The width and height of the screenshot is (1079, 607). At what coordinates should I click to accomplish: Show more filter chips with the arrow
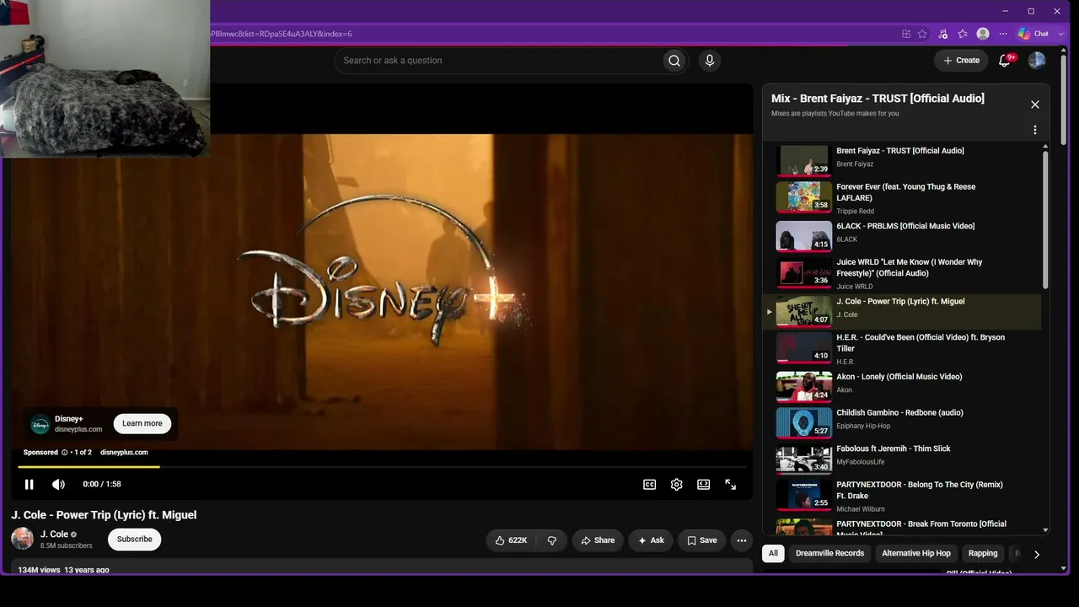pyautogui.click(x=1037, y=554)
